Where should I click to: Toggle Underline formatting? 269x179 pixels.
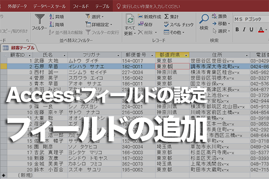pos(252,30)
